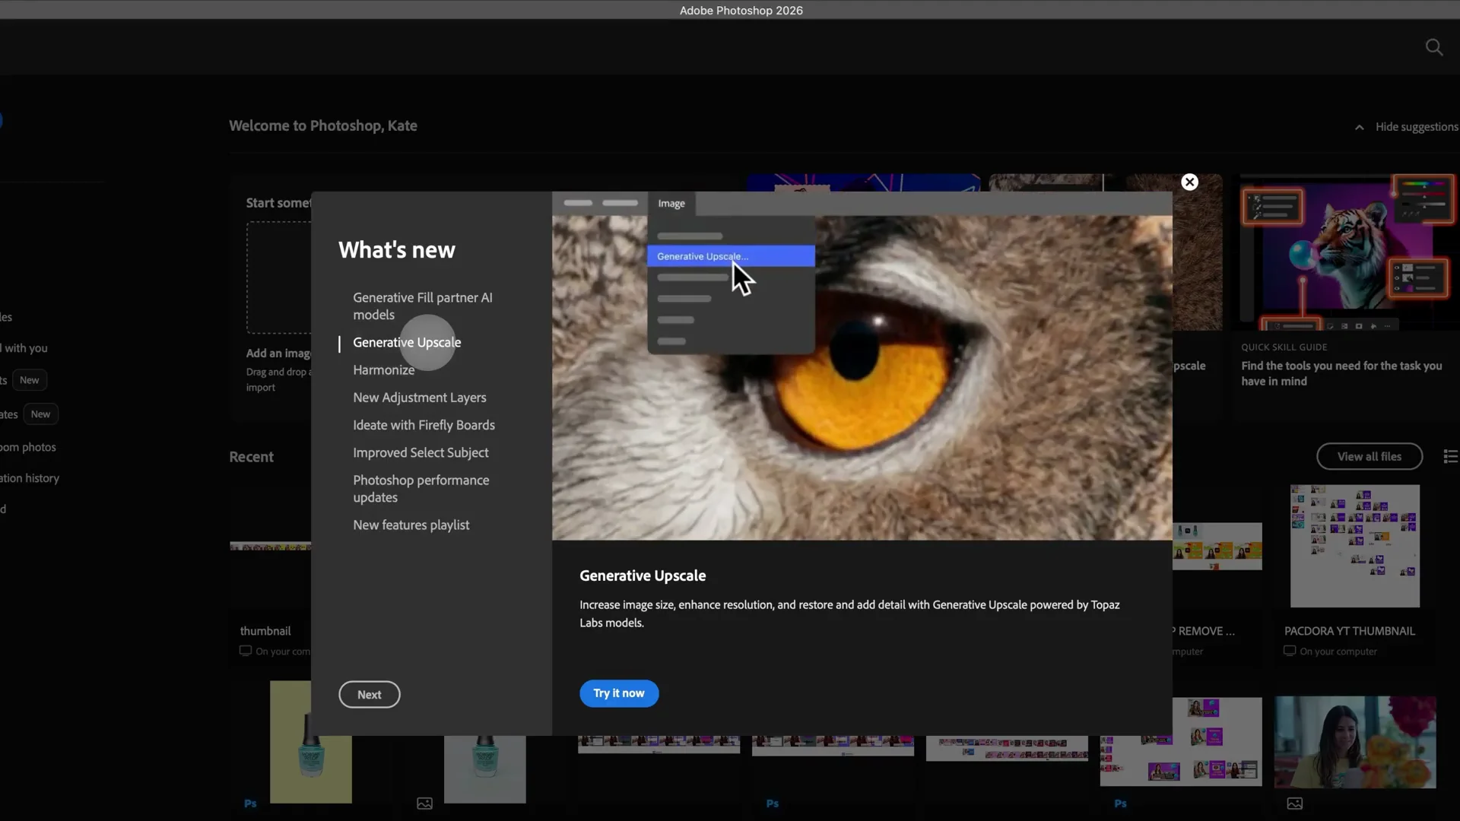
Task: Open the PACDORA YT THUMBNAIL file
Action: (1354, 545)
